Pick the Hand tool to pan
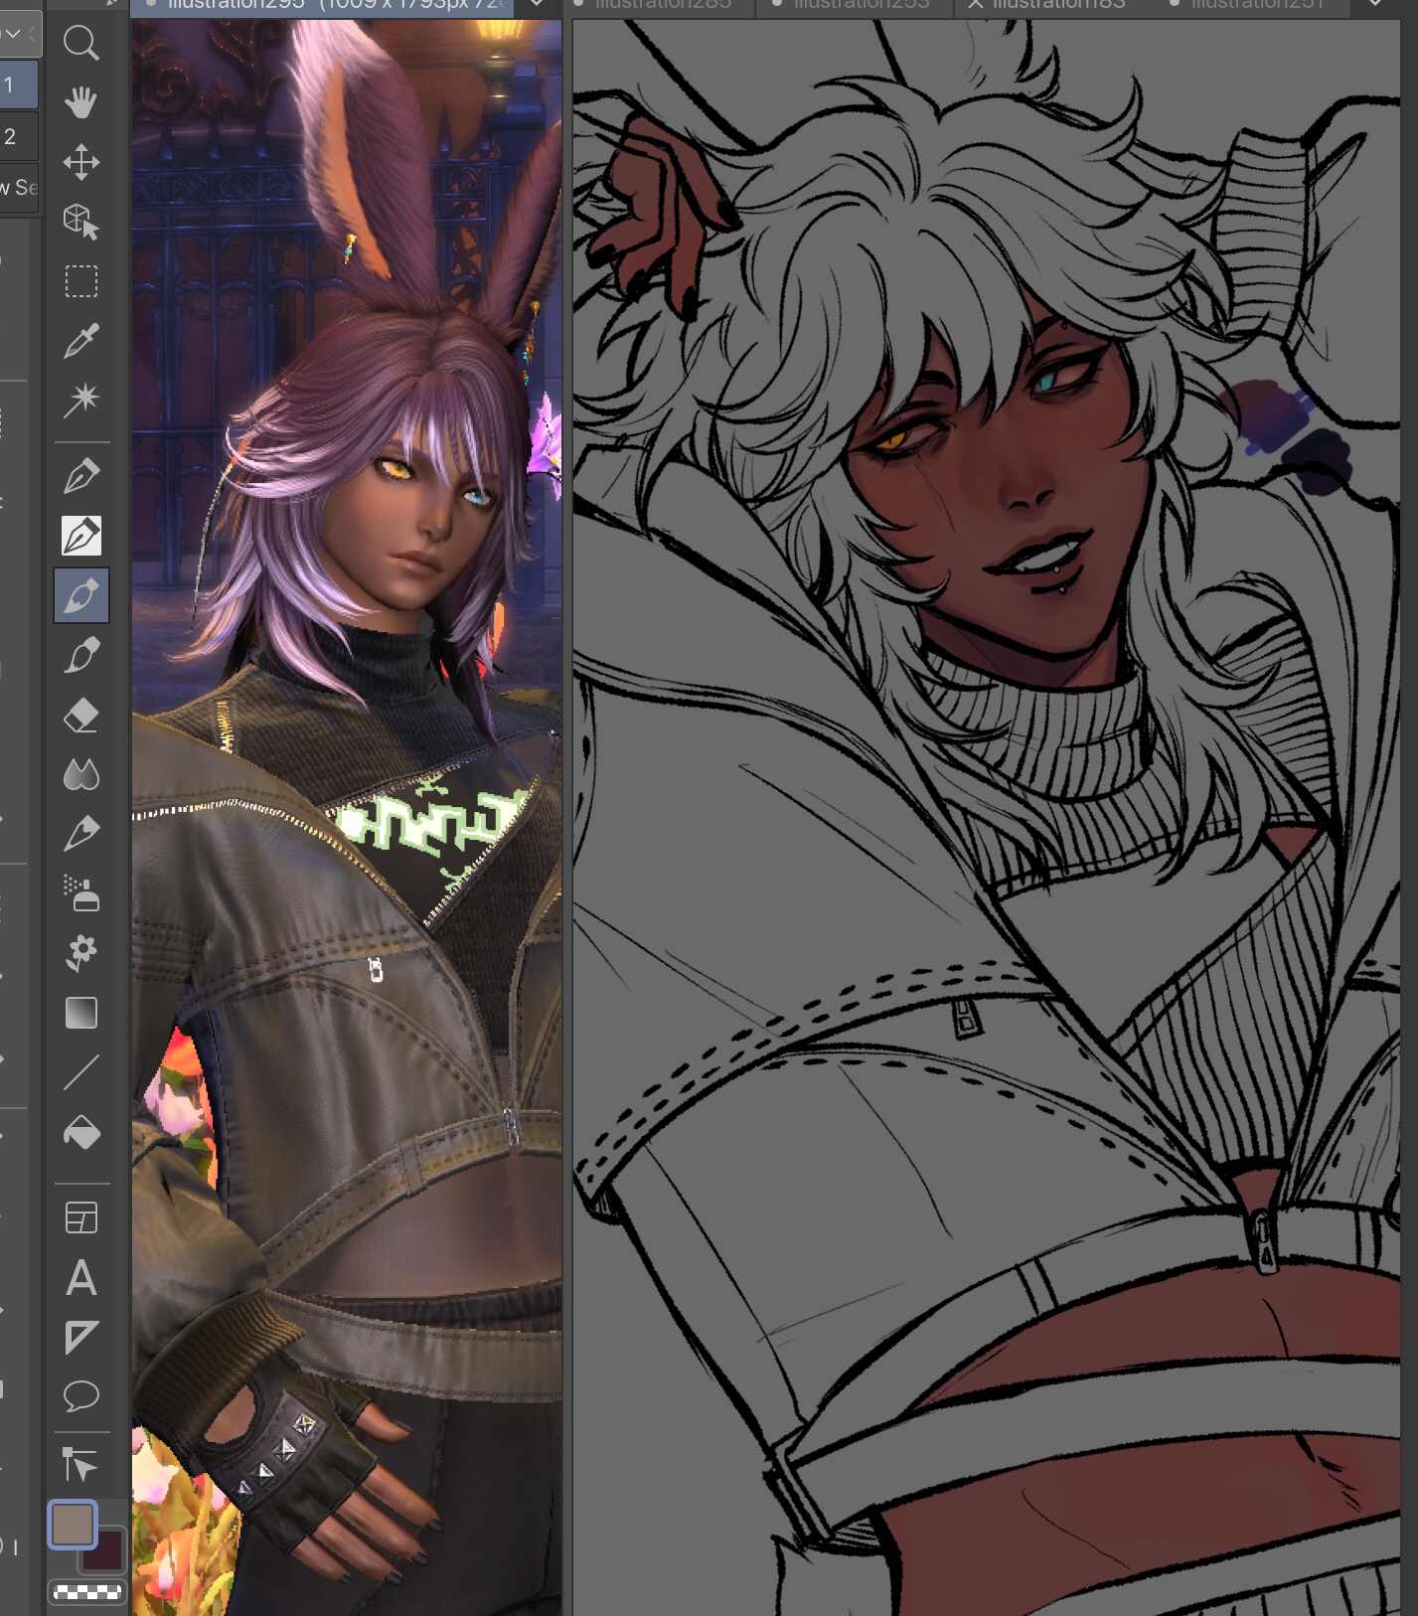 click(80, 102)
